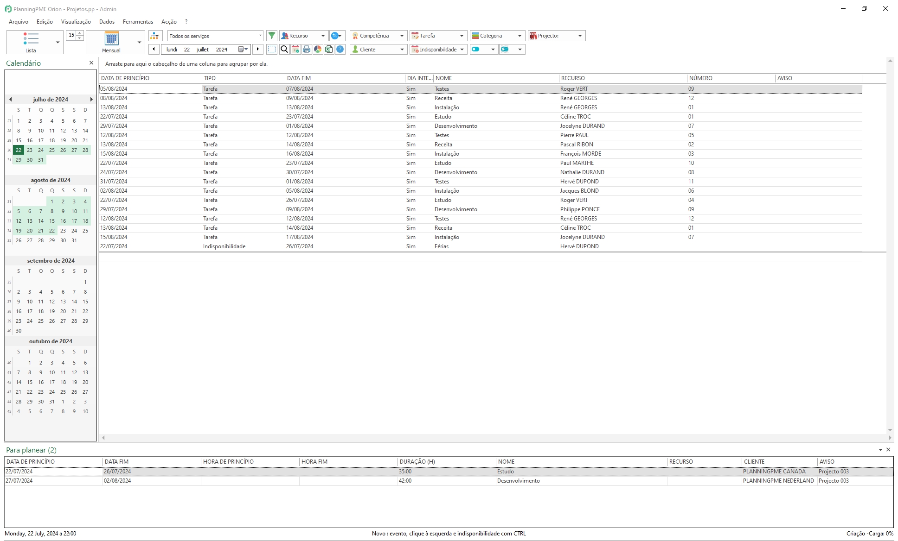
Task: Switch to the Mensual calendar view
Action: (x=111, y=42)
